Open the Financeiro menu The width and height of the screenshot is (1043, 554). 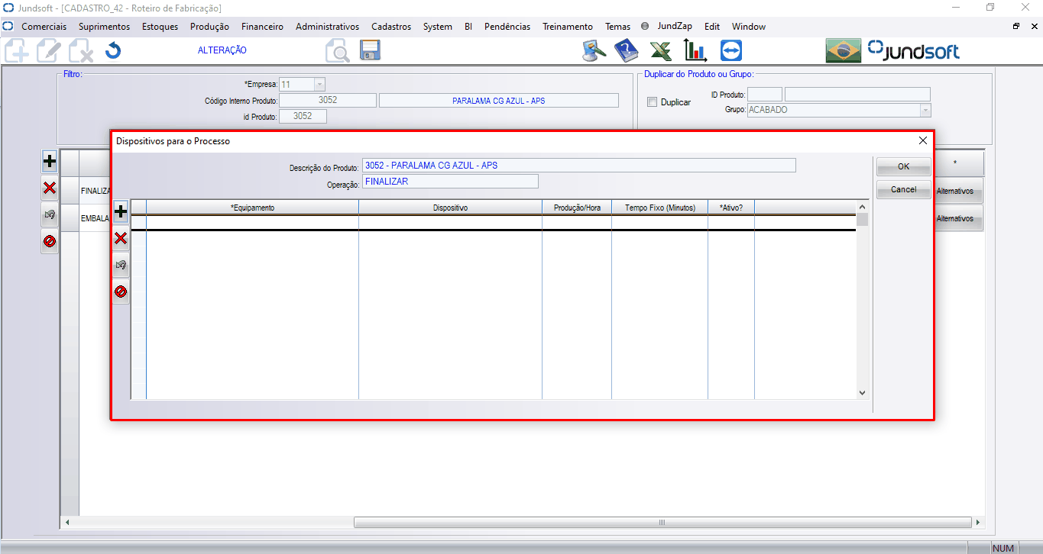click(262, 26)
